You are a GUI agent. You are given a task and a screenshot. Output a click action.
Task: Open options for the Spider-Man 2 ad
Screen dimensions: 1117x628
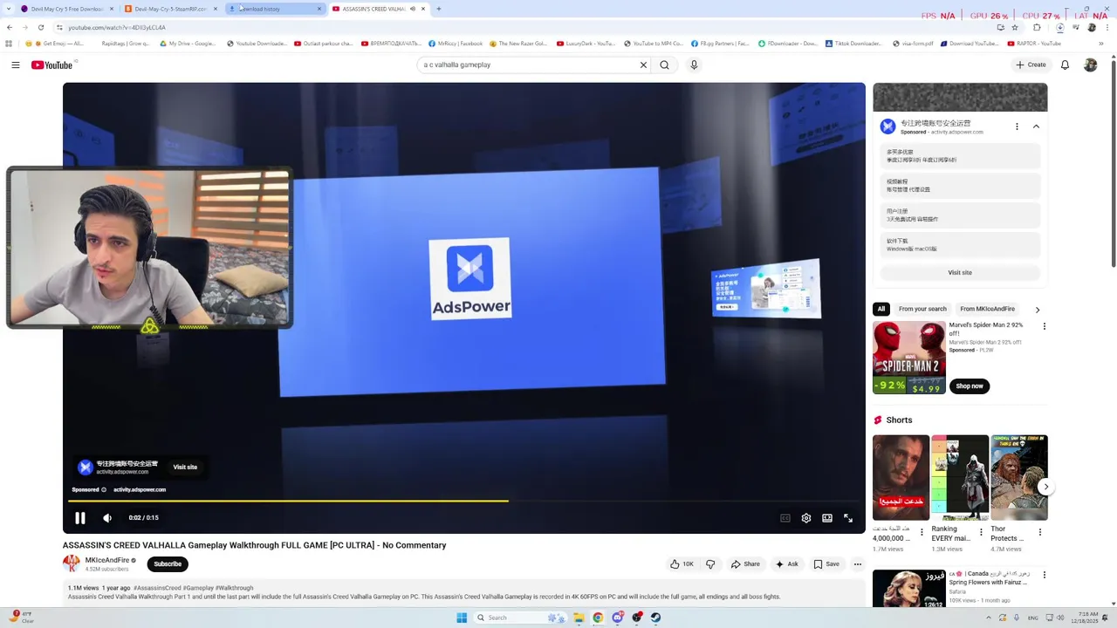(1044, 327)
